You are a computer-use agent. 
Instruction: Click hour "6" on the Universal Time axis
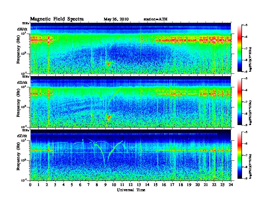point(80,185)
